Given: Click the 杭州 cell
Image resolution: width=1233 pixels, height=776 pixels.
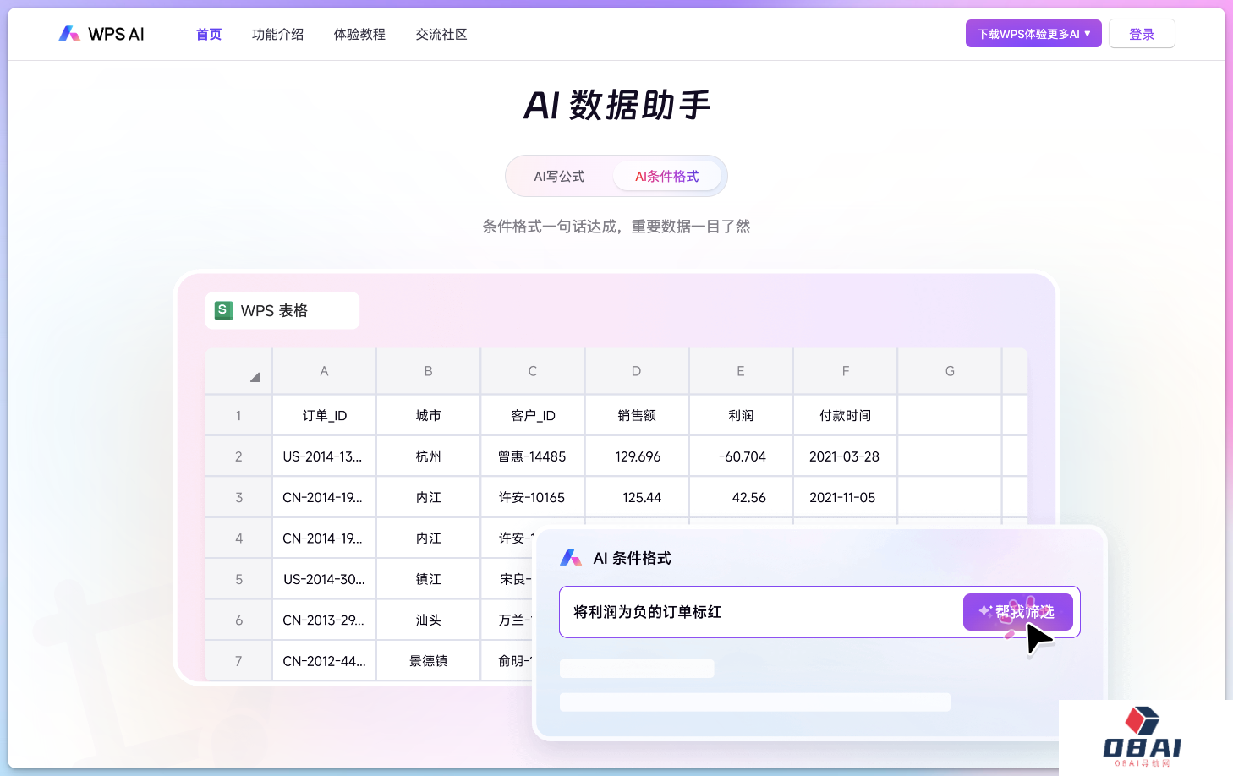Looking at the screenshot, I should [428, 456].
